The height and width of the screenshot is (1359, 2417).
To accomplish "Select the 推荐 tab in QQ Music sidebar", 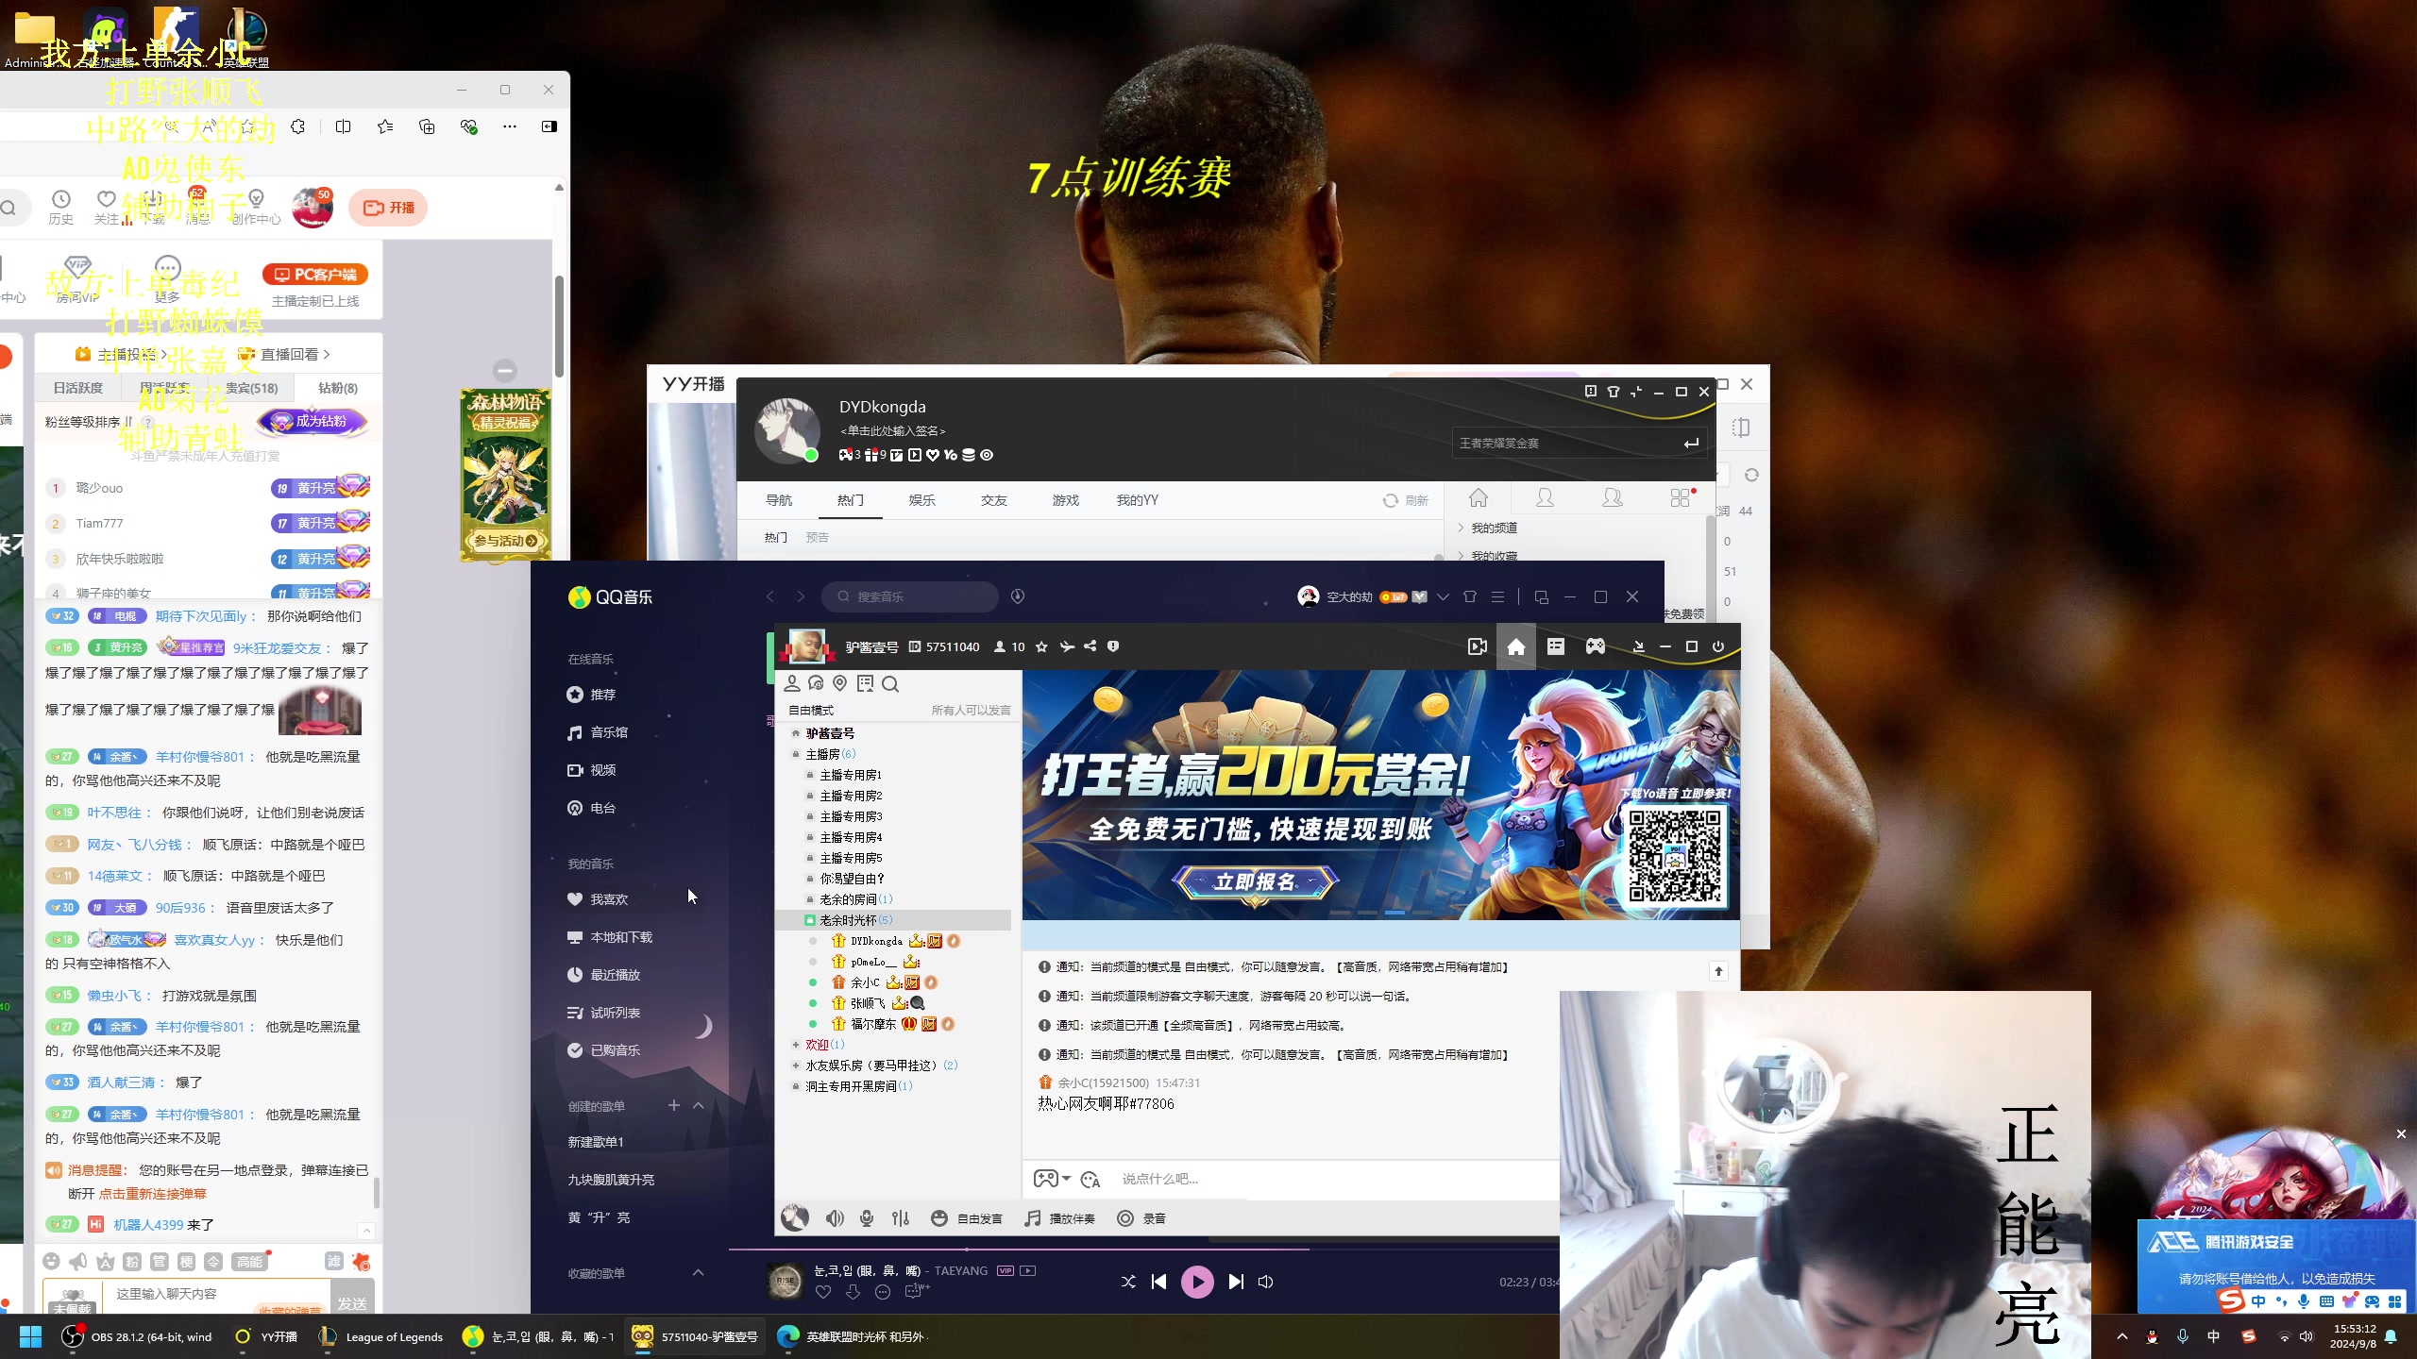I will [600, 694].
